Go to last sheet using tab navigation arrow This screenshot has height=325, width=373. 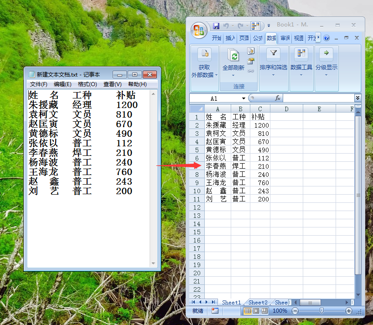point(213,302)
